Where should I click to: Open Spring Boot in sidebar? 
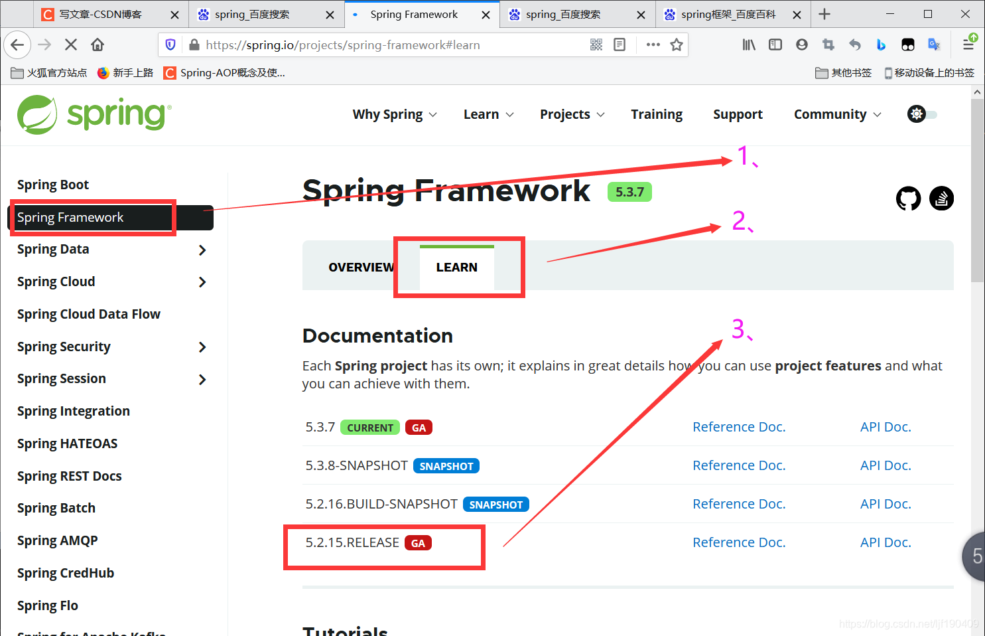53,185
